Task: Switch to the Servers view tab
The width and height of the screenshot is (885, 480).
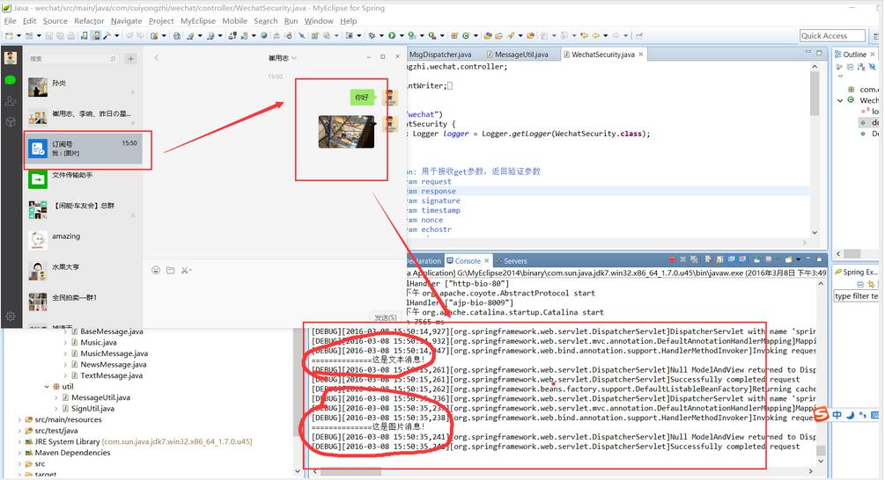Action: (512, 261)
